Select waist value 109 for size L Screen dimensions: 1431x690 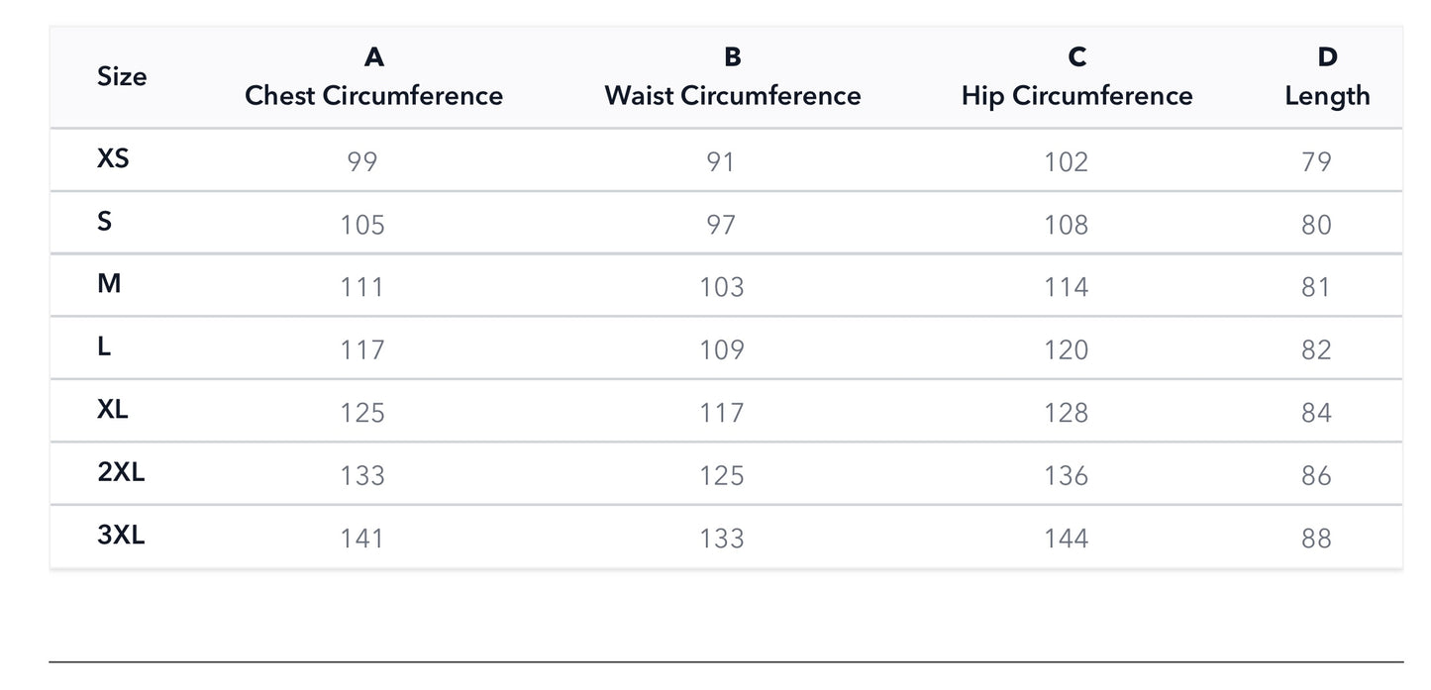(721, 350)
